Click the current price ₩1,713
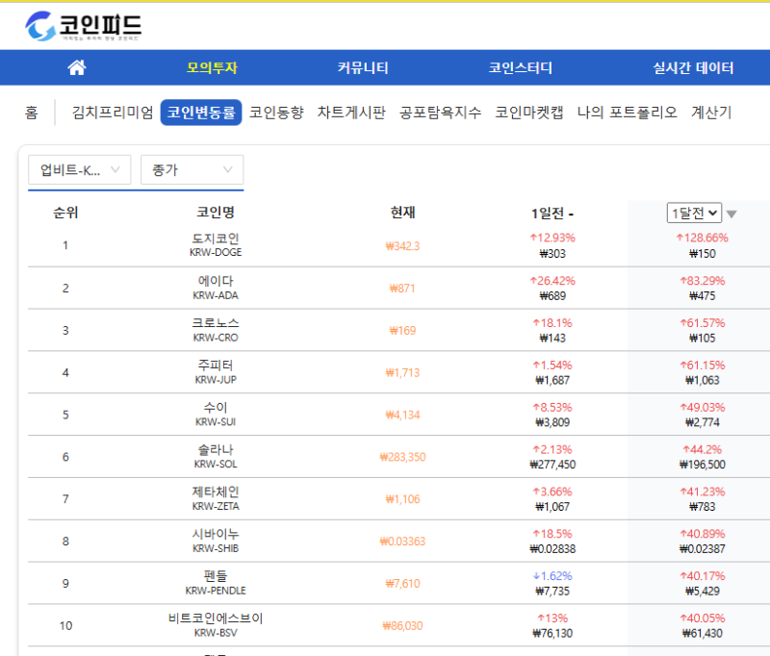770x656 pixels. click(x=402, y=373)
